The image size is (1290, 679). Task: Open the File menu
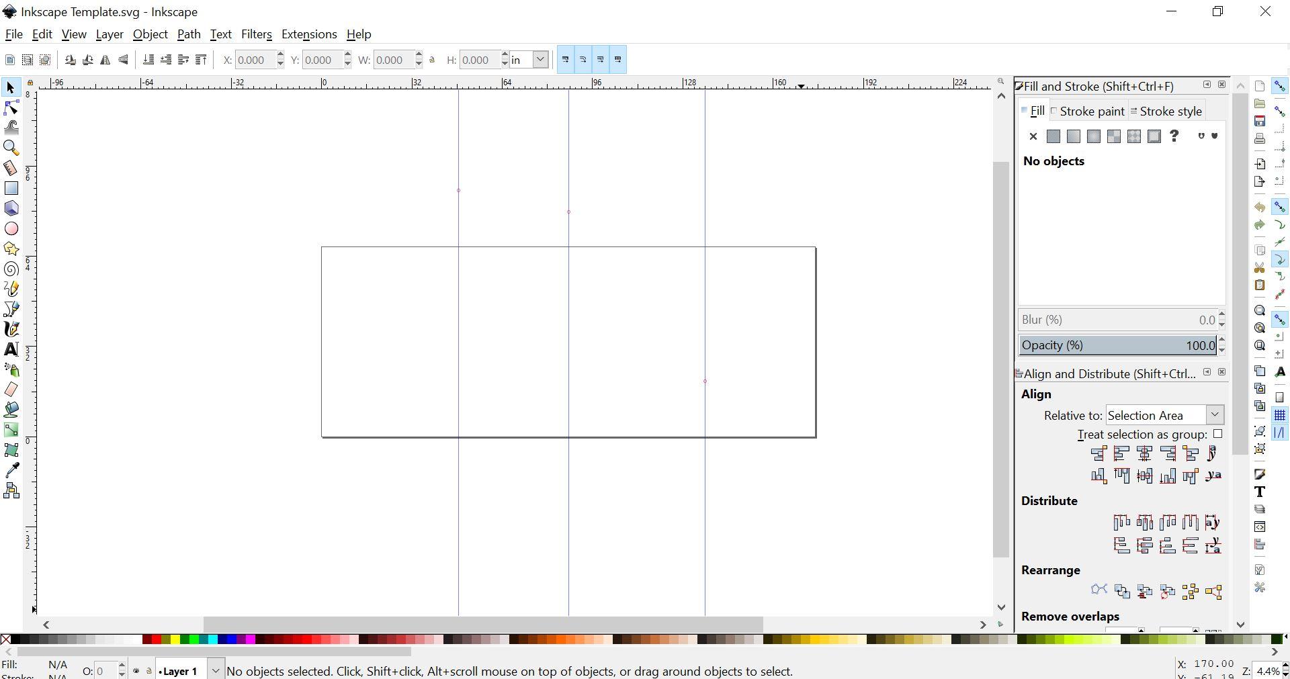tap(13, 34)
